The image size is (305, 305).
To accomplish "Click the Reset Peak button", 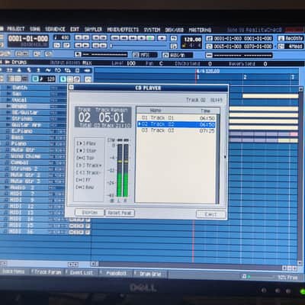I will (x=120, y=213).
